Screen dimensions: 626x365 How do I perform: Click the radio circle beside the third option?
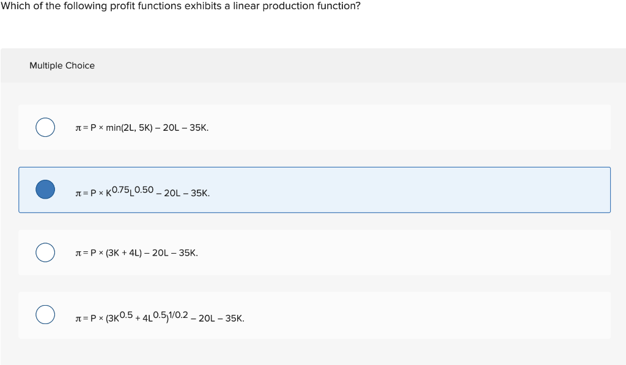(45, 252)
